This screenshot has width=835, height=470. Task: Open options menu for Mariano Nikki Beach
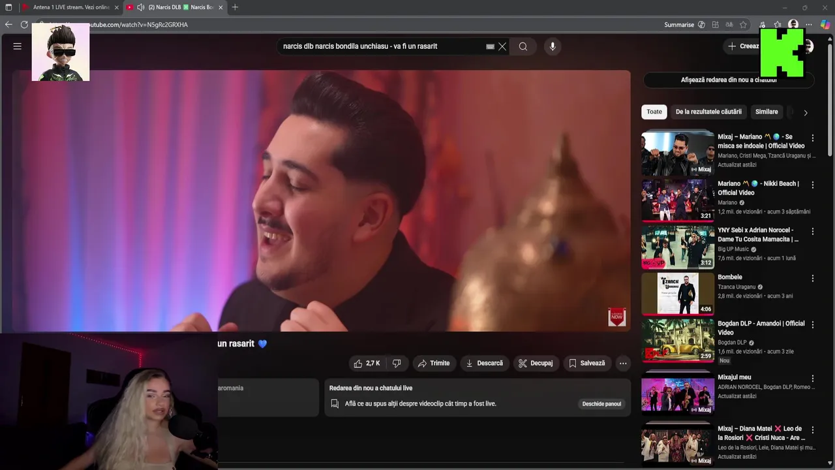click(x=813, y=185)
